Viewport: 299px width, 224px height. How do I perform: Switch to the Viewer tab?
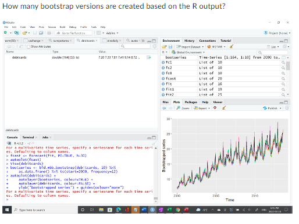coord(218,102)
